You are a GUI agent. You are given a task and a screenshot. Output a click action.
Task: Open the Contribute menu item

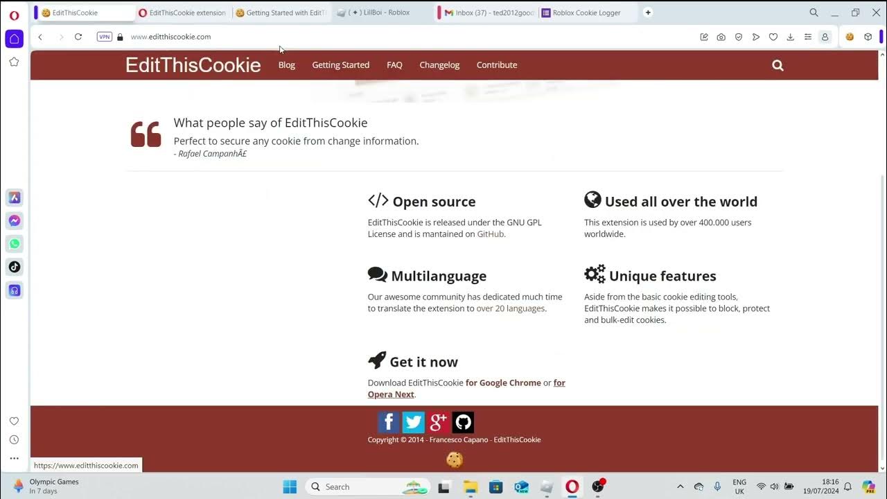point(497,65)
